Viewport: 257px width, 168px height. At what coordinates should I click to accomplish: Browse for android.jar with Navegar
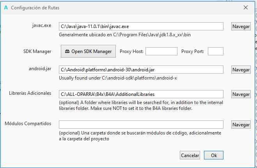(241, 70)
